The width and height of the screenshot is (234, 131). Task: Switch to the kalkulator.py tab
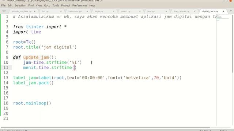pos(75,11)
